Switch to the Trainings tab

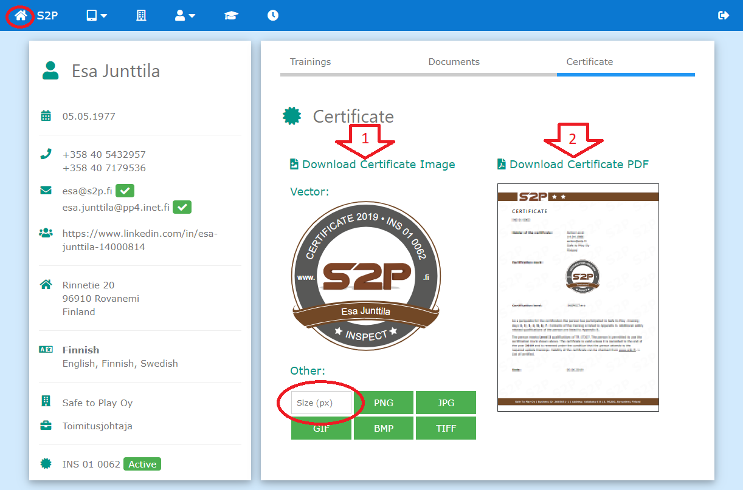click(x=311, y=62)
